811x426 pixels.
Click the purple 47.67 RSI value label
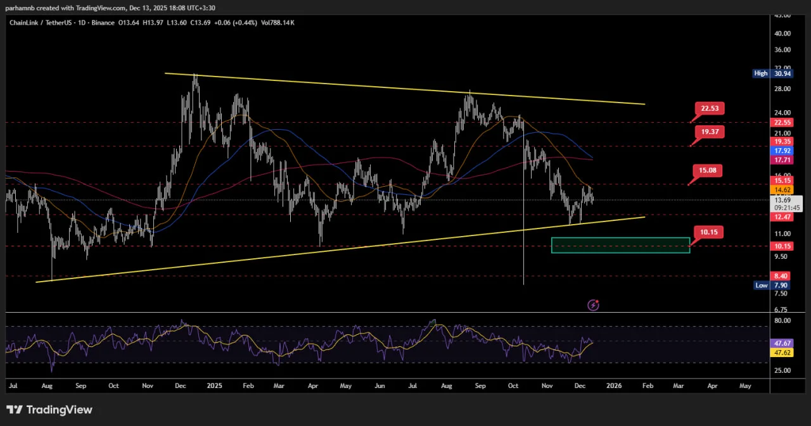pos(781,343)
